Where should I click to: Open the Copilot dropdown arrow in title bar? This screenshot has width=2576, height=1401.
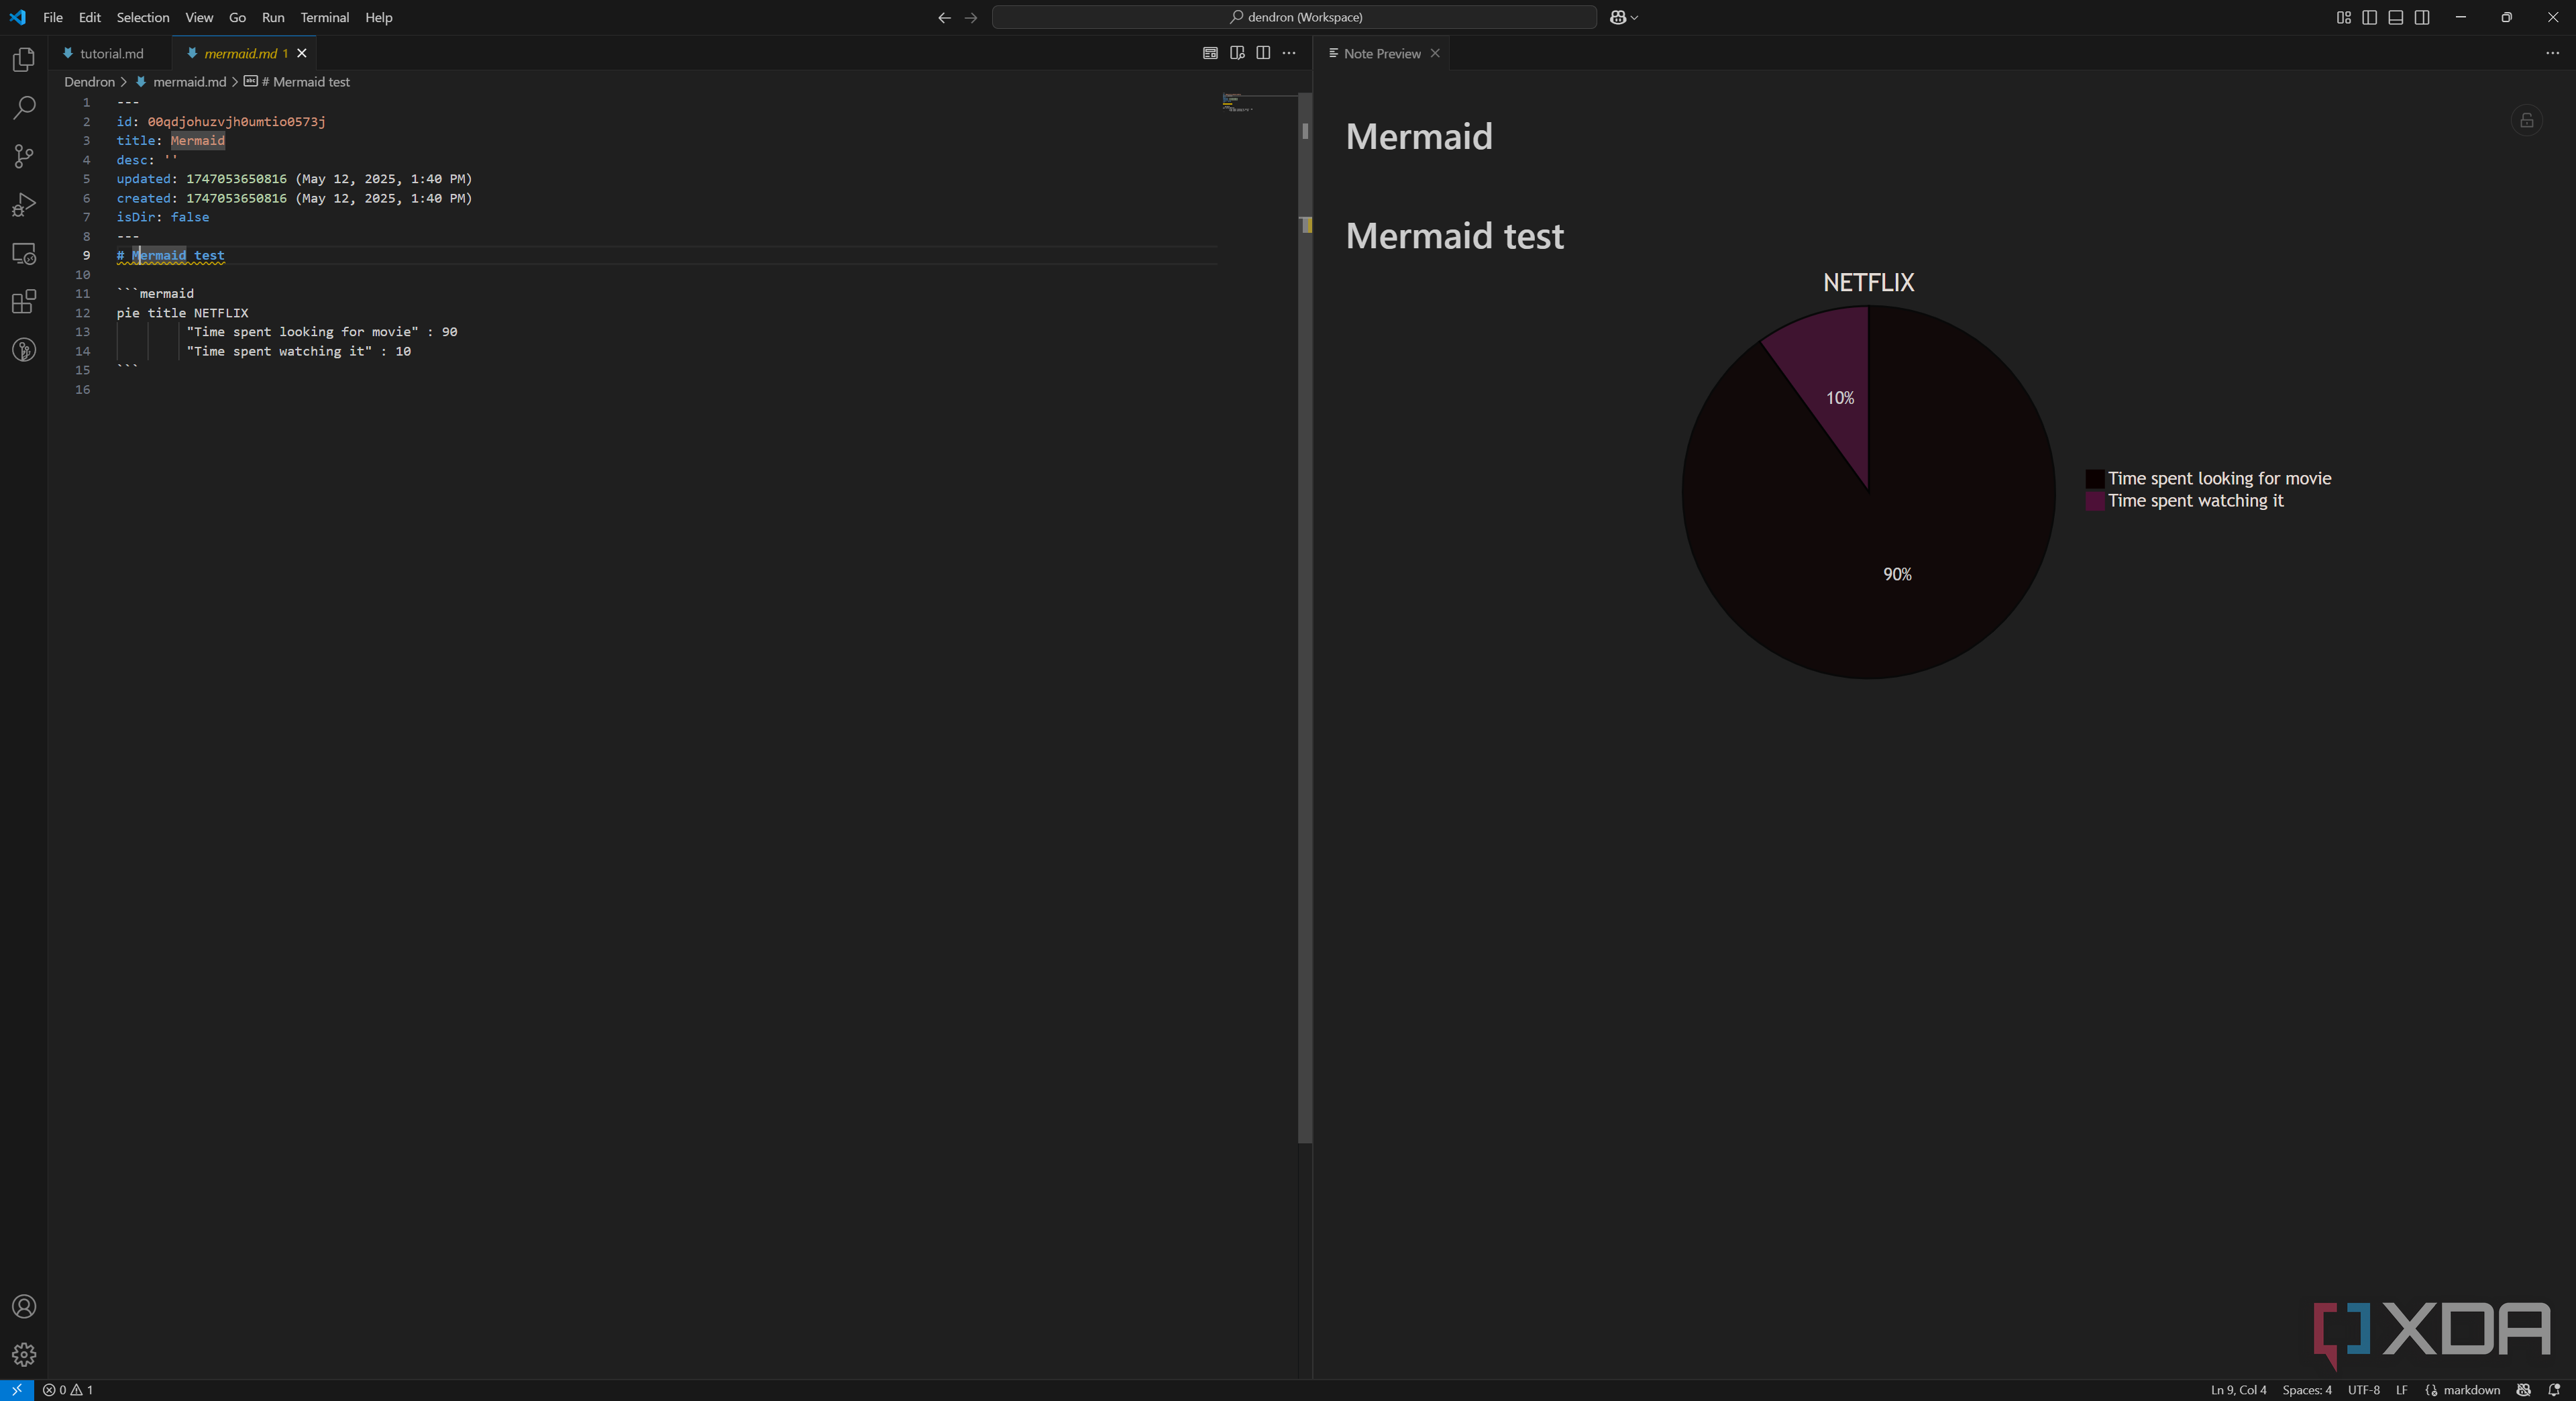coord(1634,17)
